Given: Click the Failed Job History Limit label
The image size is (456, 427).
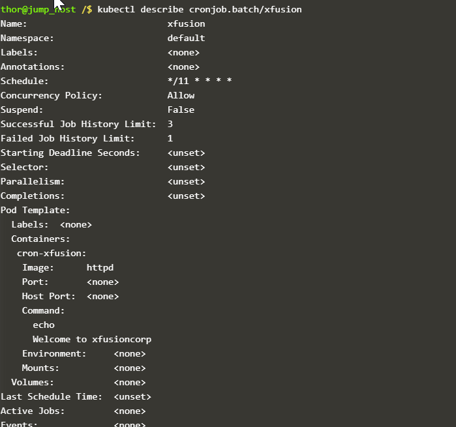Looking at the screenshot, I should point(67,139).
